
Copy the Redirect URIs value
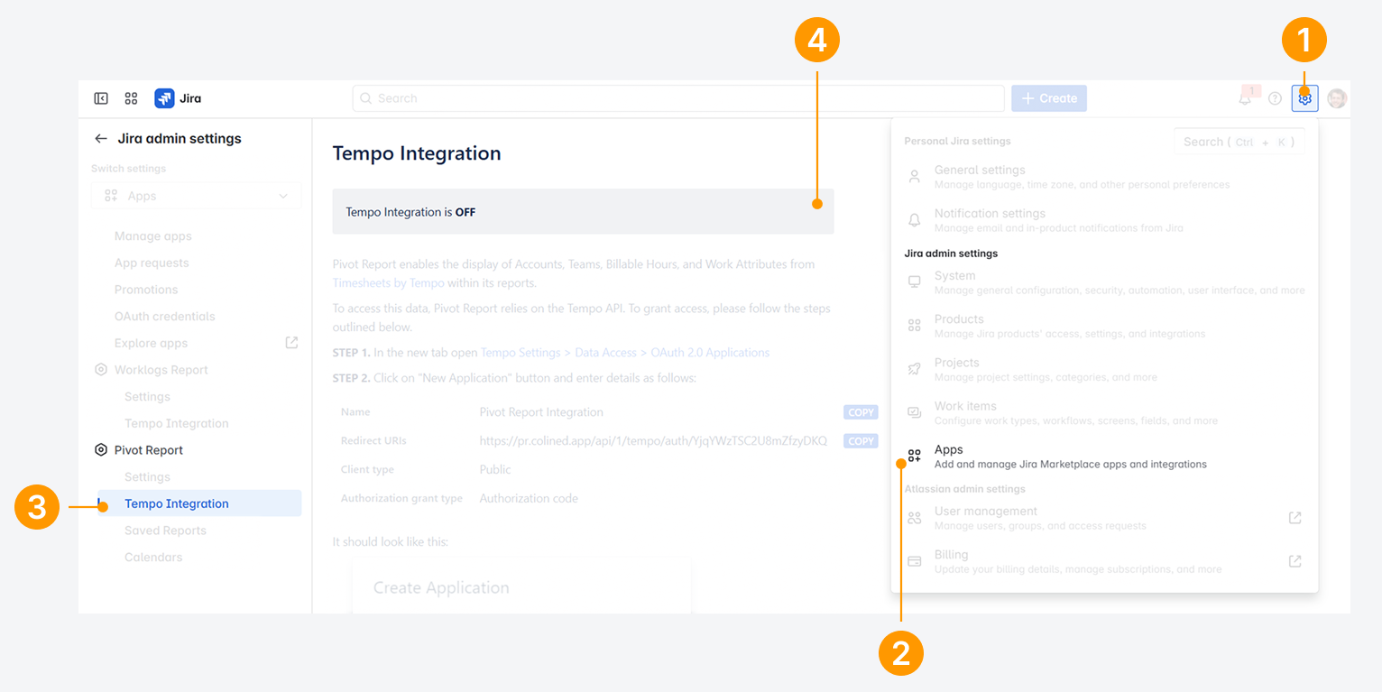tap(861, 441)
